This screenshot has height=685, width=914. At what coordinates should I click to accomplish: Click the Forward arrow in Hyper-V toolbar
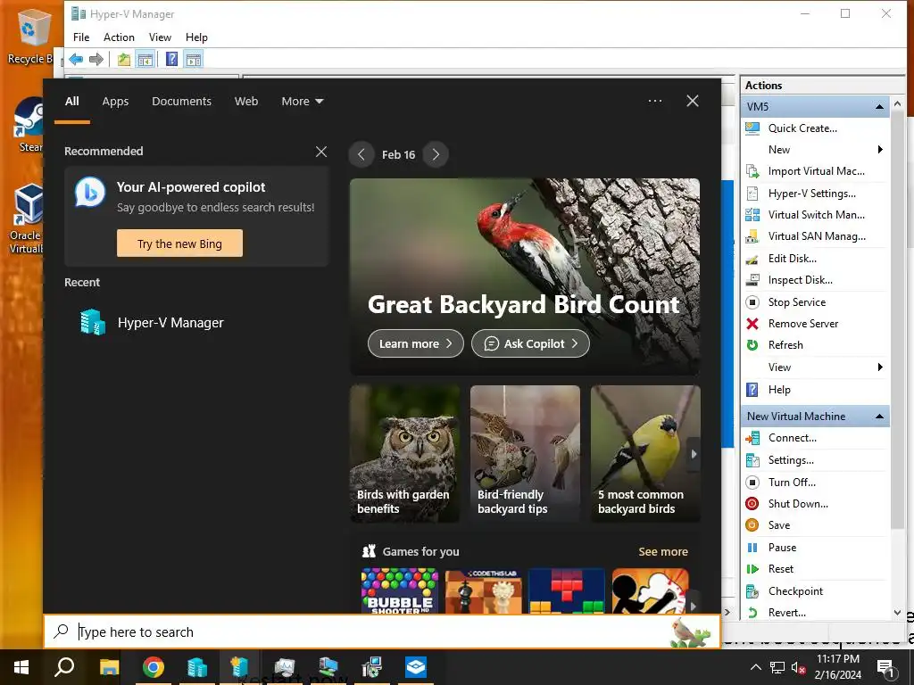[x=96, y=59]
